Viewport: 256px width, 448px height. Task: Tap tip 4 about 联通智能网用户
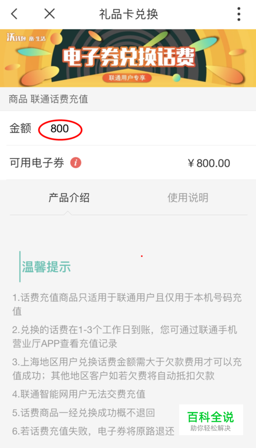click(x=79, y=394)
